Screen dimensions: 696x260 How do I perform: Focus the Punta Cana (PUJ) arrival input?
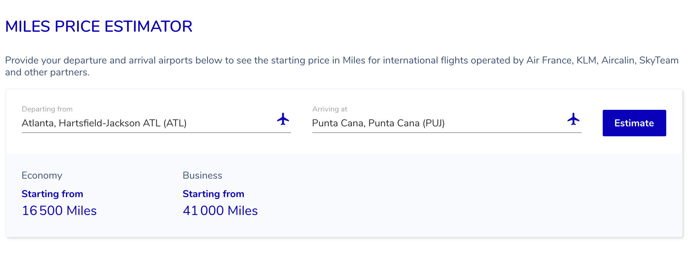click(437, 123)
